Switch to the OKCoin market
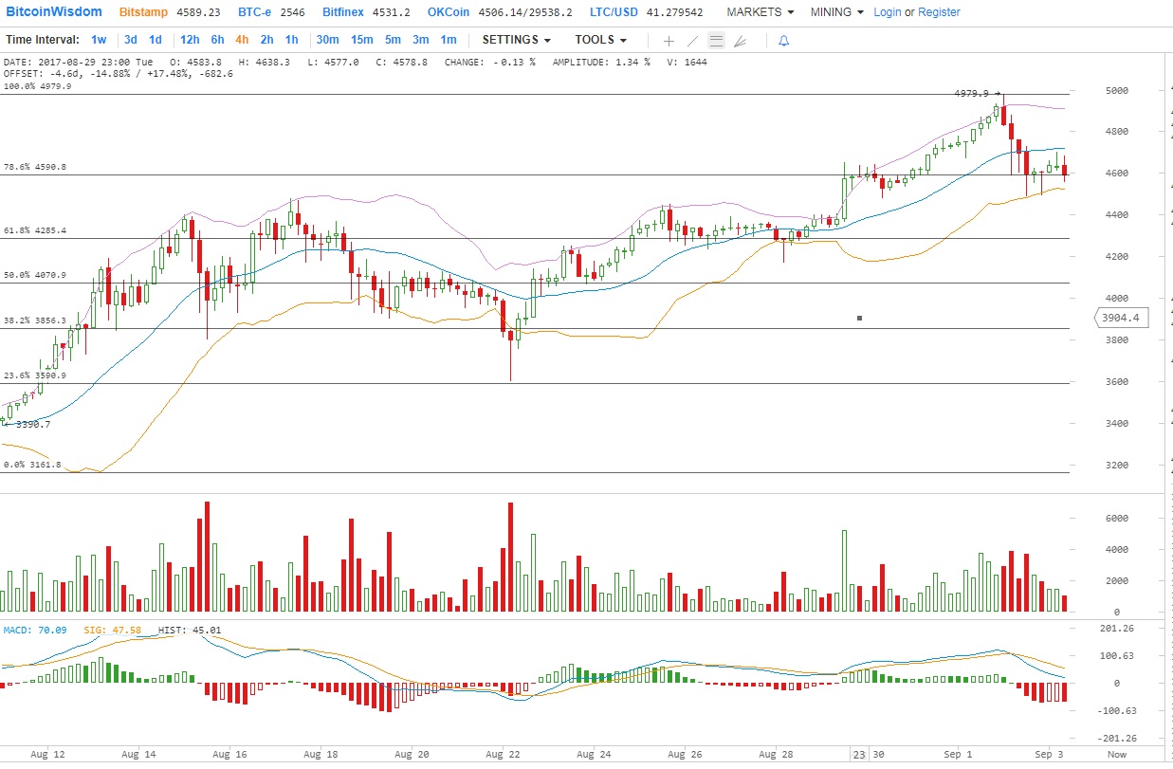The image size is (1173, 769). [x=448, y=12]
